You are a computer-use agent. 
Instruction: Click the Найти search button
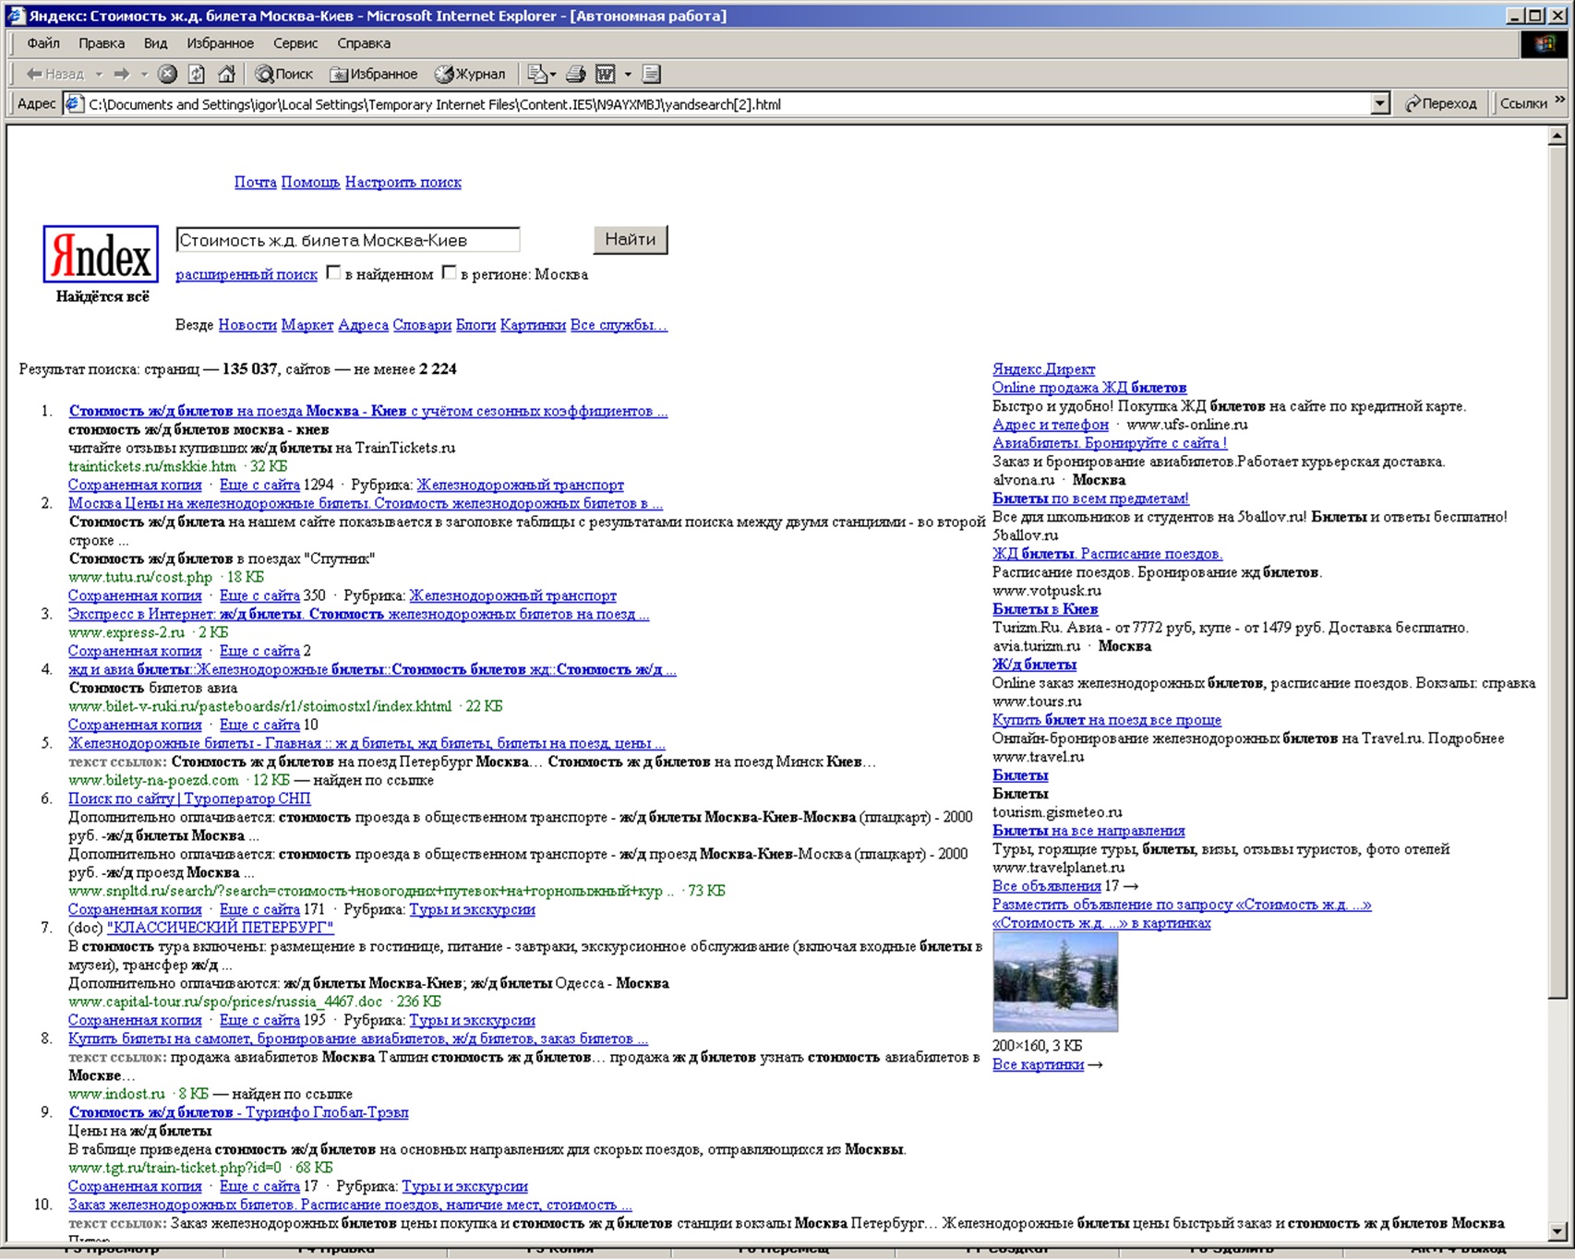tap(631, 240)
